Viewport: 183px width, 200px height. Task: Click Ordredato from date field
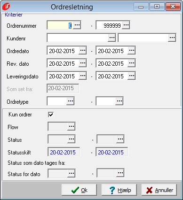[63, 50]
